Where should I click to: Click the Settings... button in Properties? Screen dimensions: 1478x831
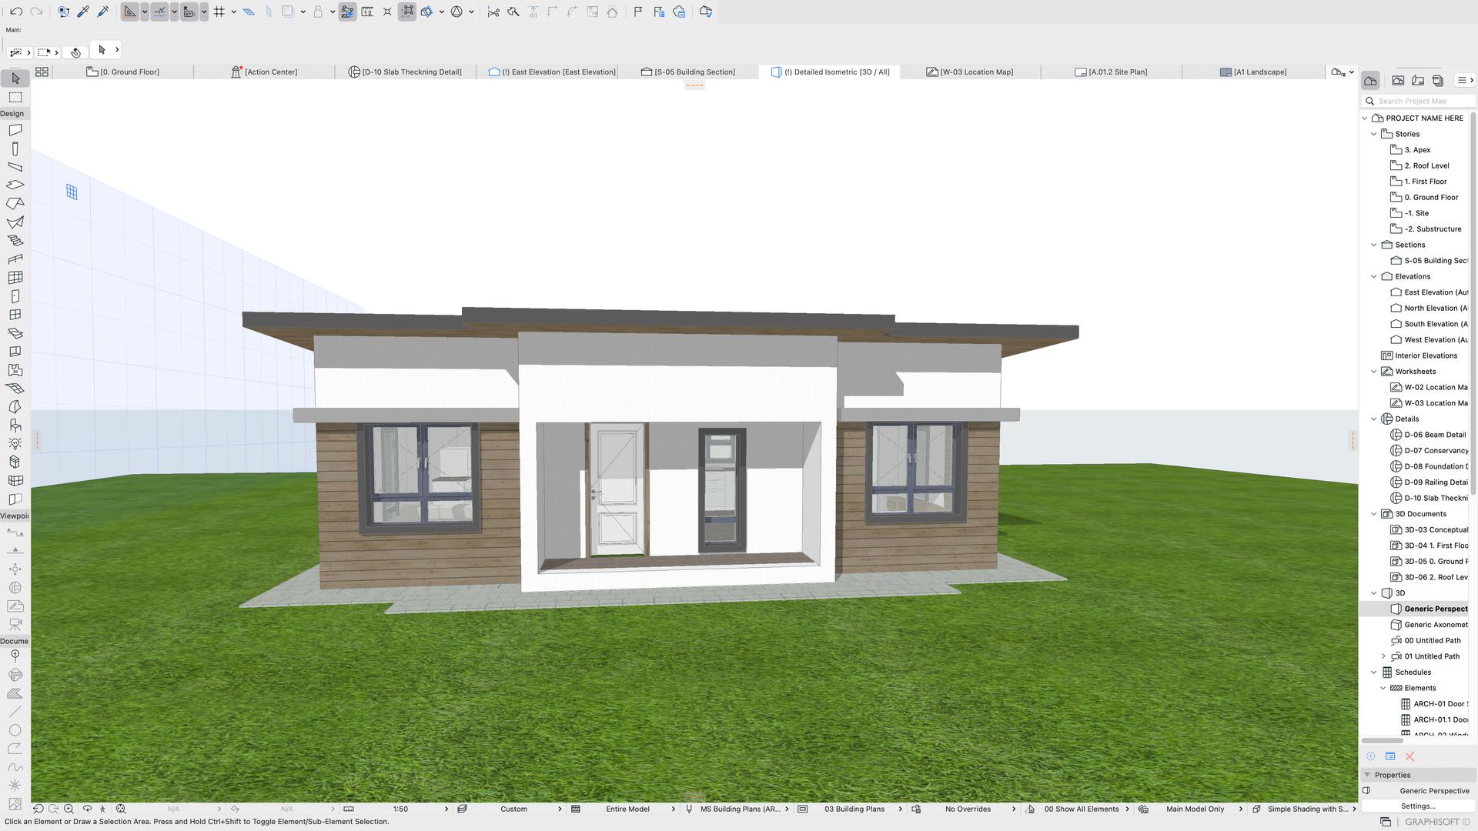click(x=1417, y=806)
